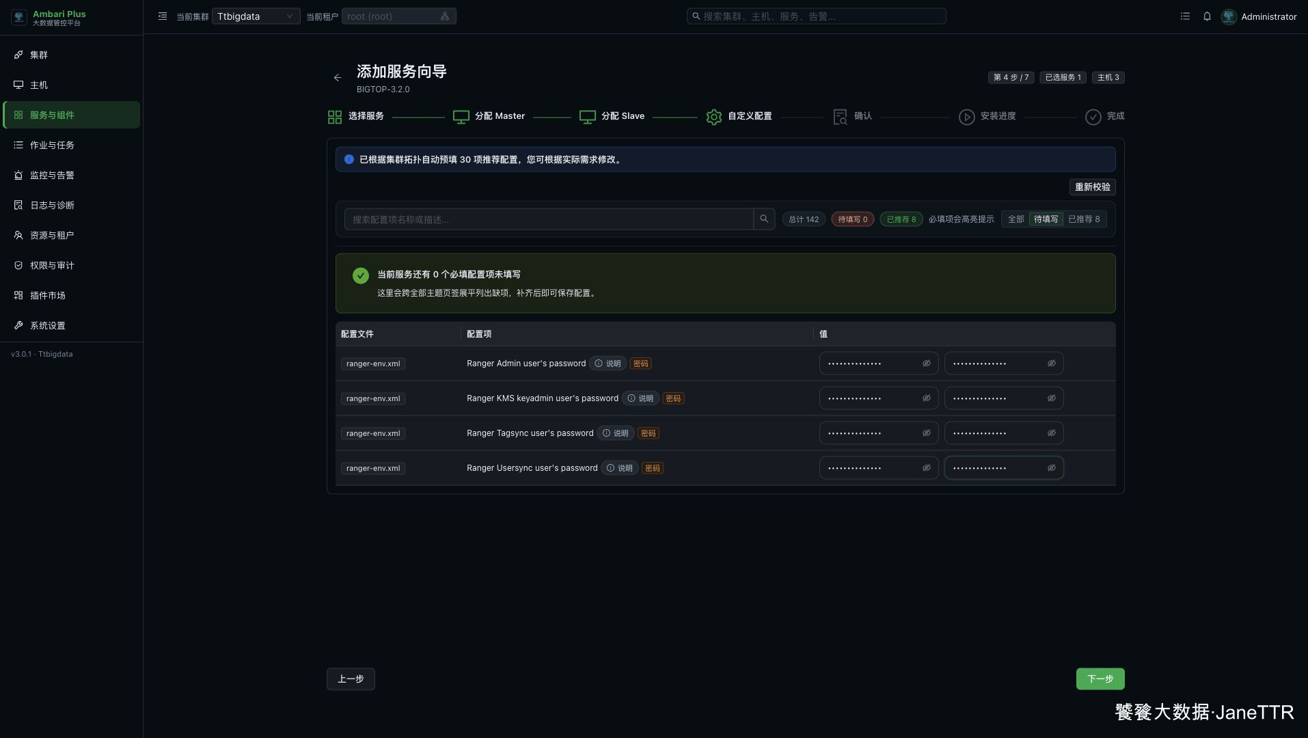Click the search magnifier button in the config filter
The image size is (1308, 738).
(x=764, y=219)
